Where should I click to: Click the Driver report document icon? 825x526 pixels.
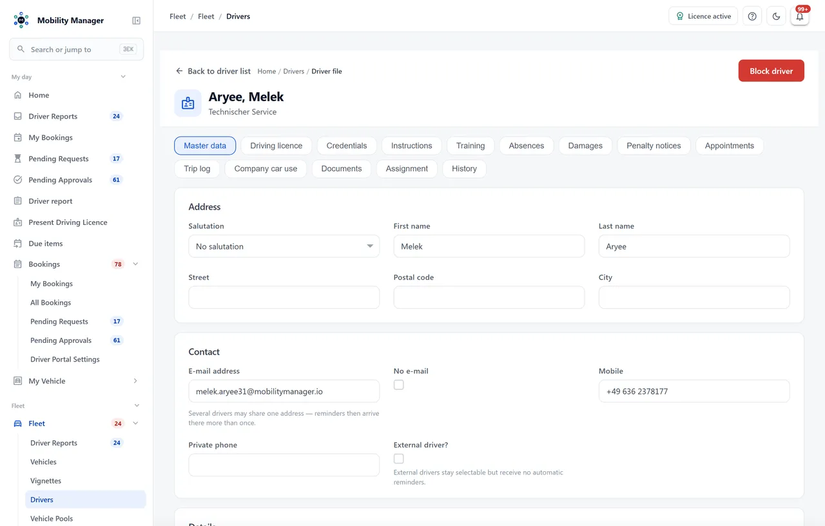pyautogui.click(x=18, y=201)
